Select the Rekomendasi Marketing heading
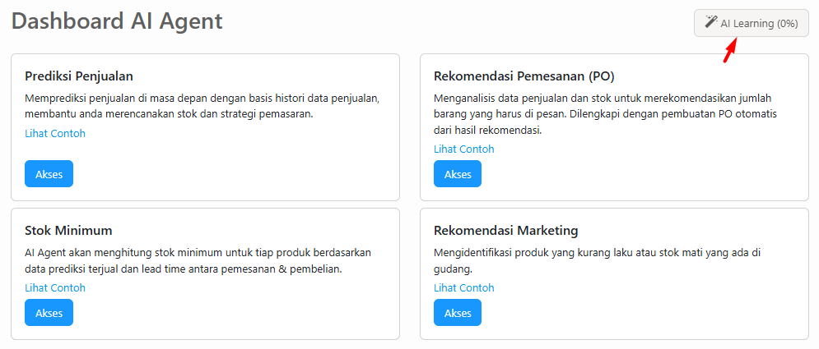Image resolution: width=819 pixels, height=349 pixels. point(505,230)
